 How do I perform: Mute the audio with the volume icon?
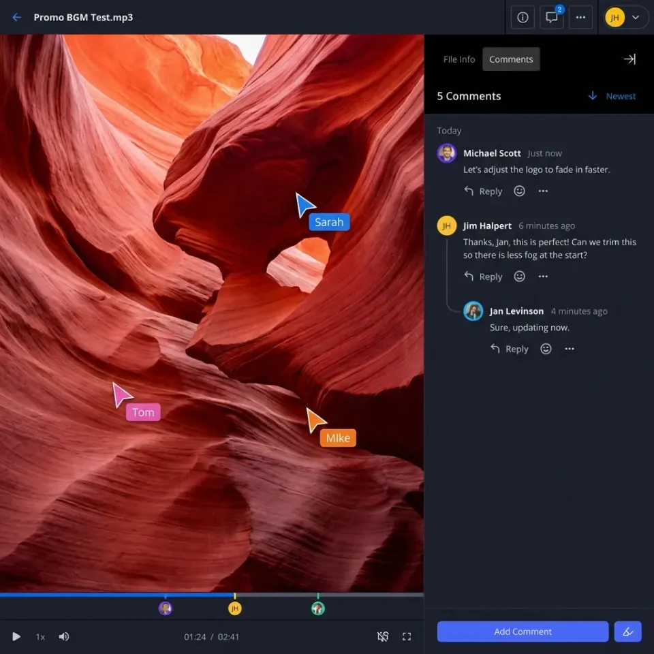coord(64,637)
